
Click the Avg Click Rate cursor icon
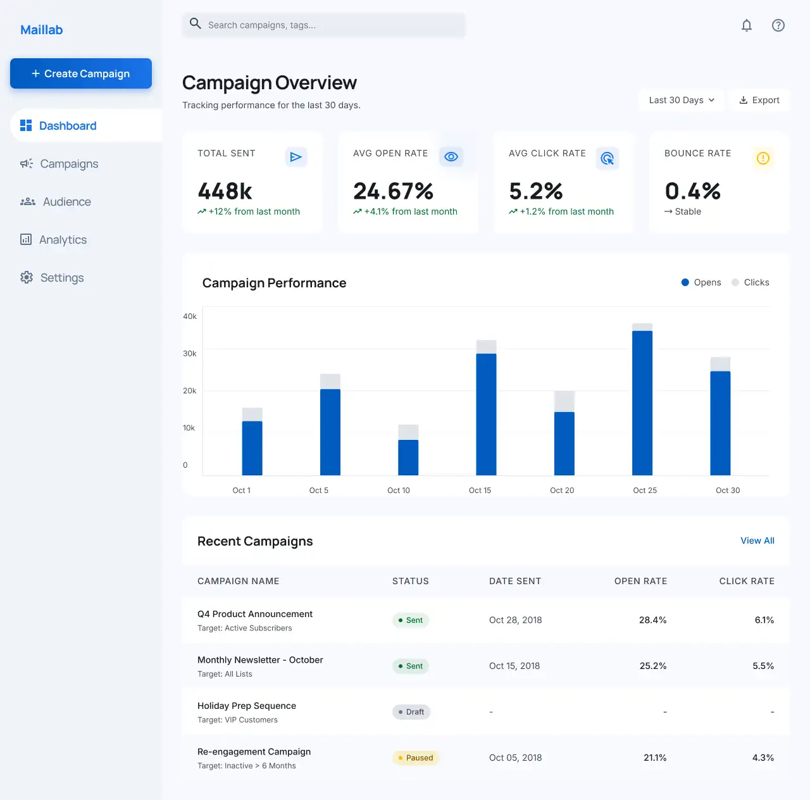(x=607, y=158)
